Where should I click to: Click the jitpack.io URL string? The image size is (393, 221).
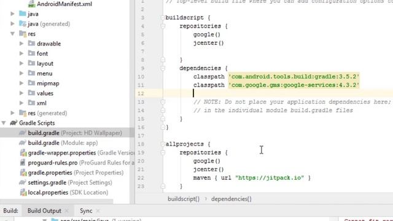[270, 177]
